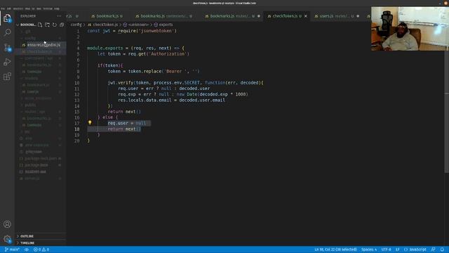This screenshot has width=449, height=253.
Task: Click the errors and warnings count
Action: [41, 249]
